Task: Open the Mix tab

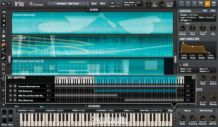Action: [x=214, y=3]
